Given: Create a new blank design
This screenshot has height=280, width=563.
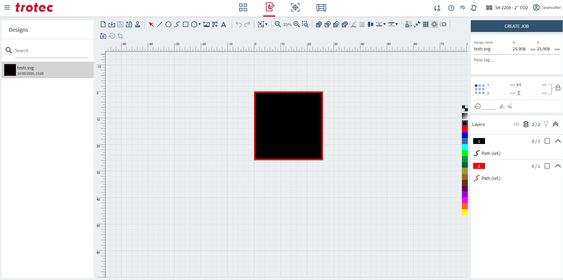Looking at the screenshot, I should click(x=103, y=24).
